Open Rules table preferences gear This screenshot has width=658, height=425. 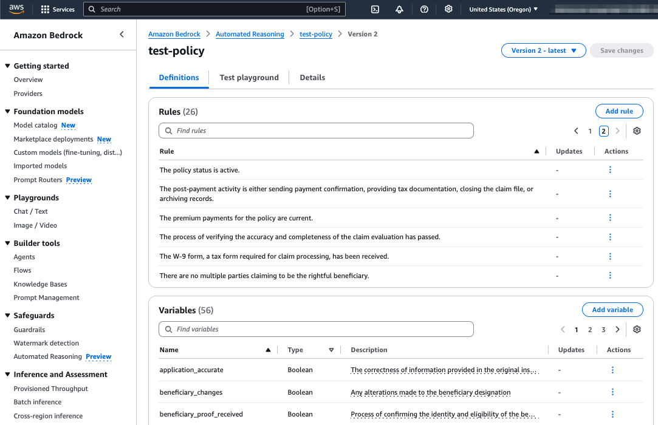point(637,131)
